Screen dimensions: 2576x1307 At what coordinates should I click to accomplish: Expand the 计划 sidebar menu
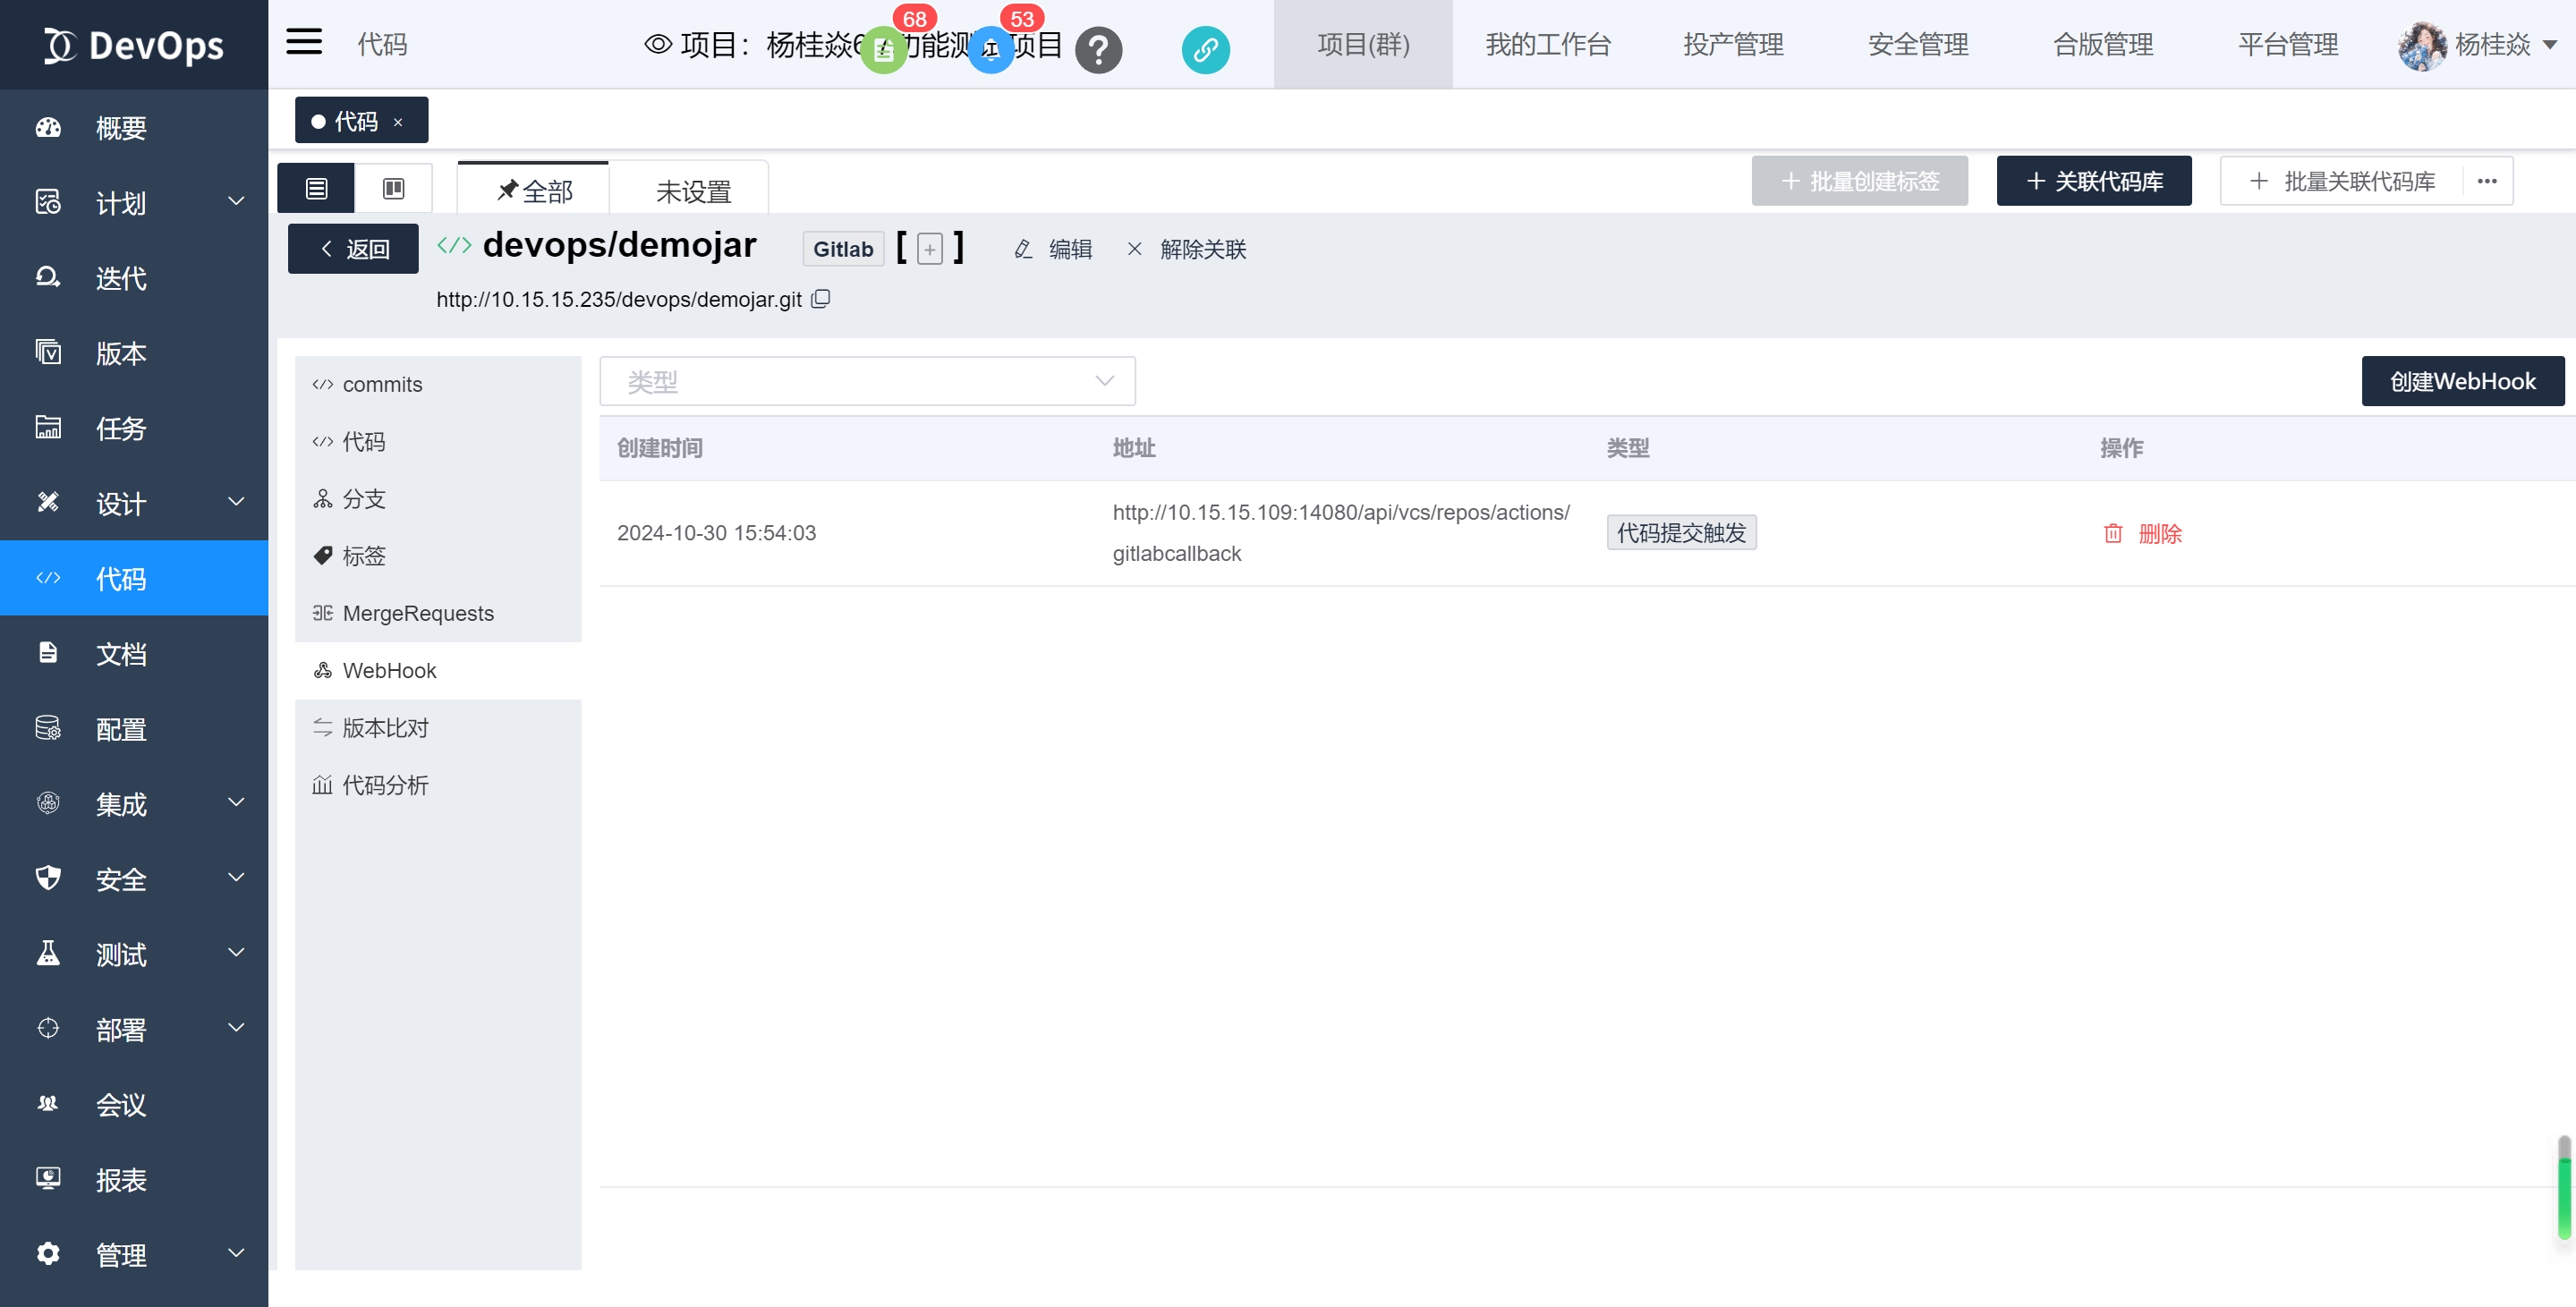pos(134,203)
